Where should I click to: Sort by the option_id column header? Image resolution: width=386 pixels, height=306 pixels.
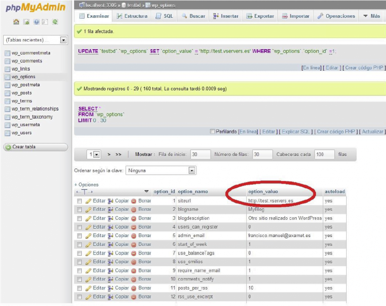[164, 192]
